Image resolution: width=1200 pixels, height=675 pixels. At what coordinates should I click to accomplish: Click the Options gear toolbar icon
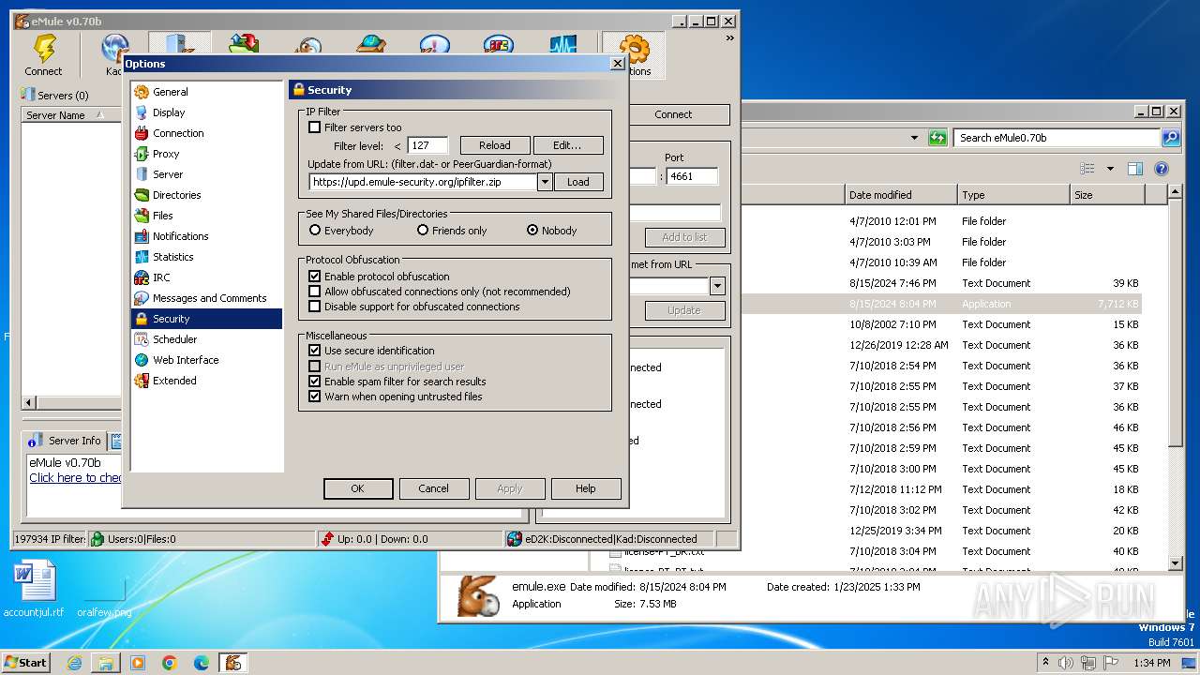pos(635,55)
